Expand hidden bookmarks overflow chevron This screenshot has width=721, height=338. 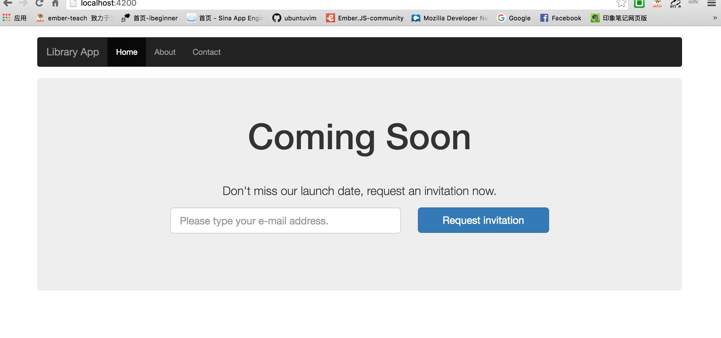pos(715,18)
